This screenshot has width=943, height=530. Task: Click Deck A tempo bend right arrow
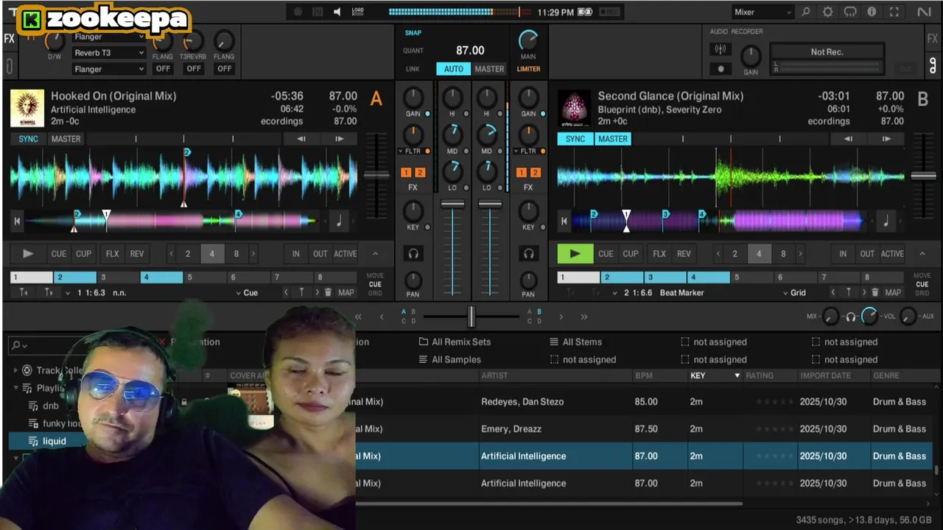pyautogui.click(x=339, y=138)
